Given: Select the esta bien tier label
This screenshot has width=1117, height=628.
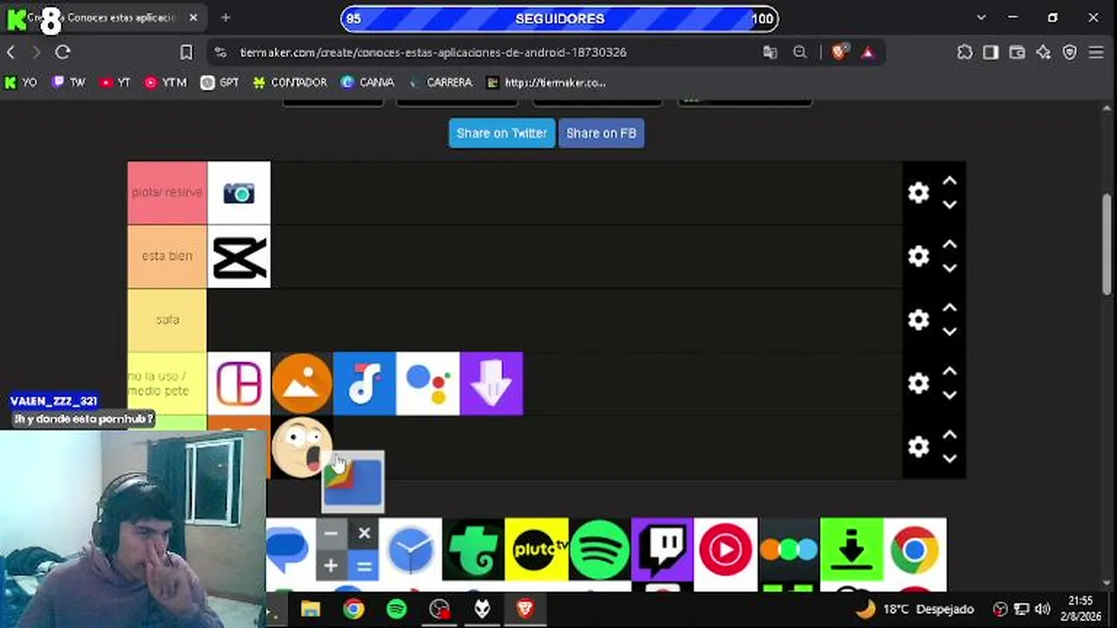Looking at the screenshot, I should point(167,256).
